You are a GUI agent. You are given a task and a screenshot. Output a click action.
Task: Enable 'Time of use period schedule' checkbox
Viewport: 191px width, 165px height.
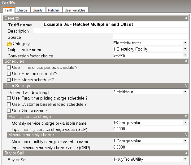(x=9, y=68)
